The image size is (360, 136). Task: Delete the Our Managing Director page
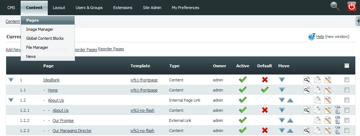338,130
